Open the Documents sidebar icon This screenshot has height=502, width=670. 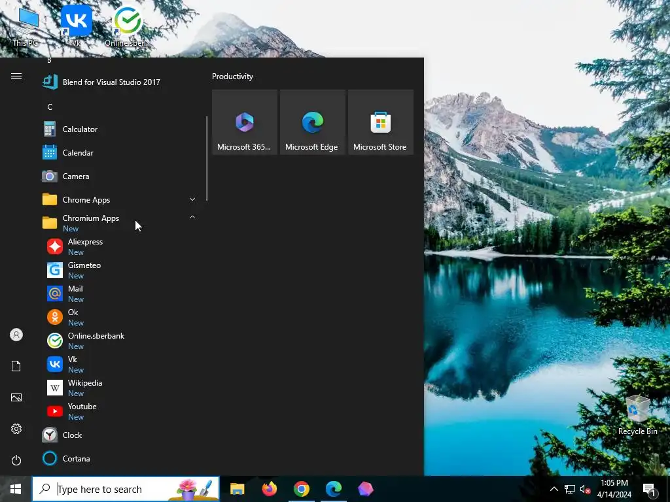(16, 366)
